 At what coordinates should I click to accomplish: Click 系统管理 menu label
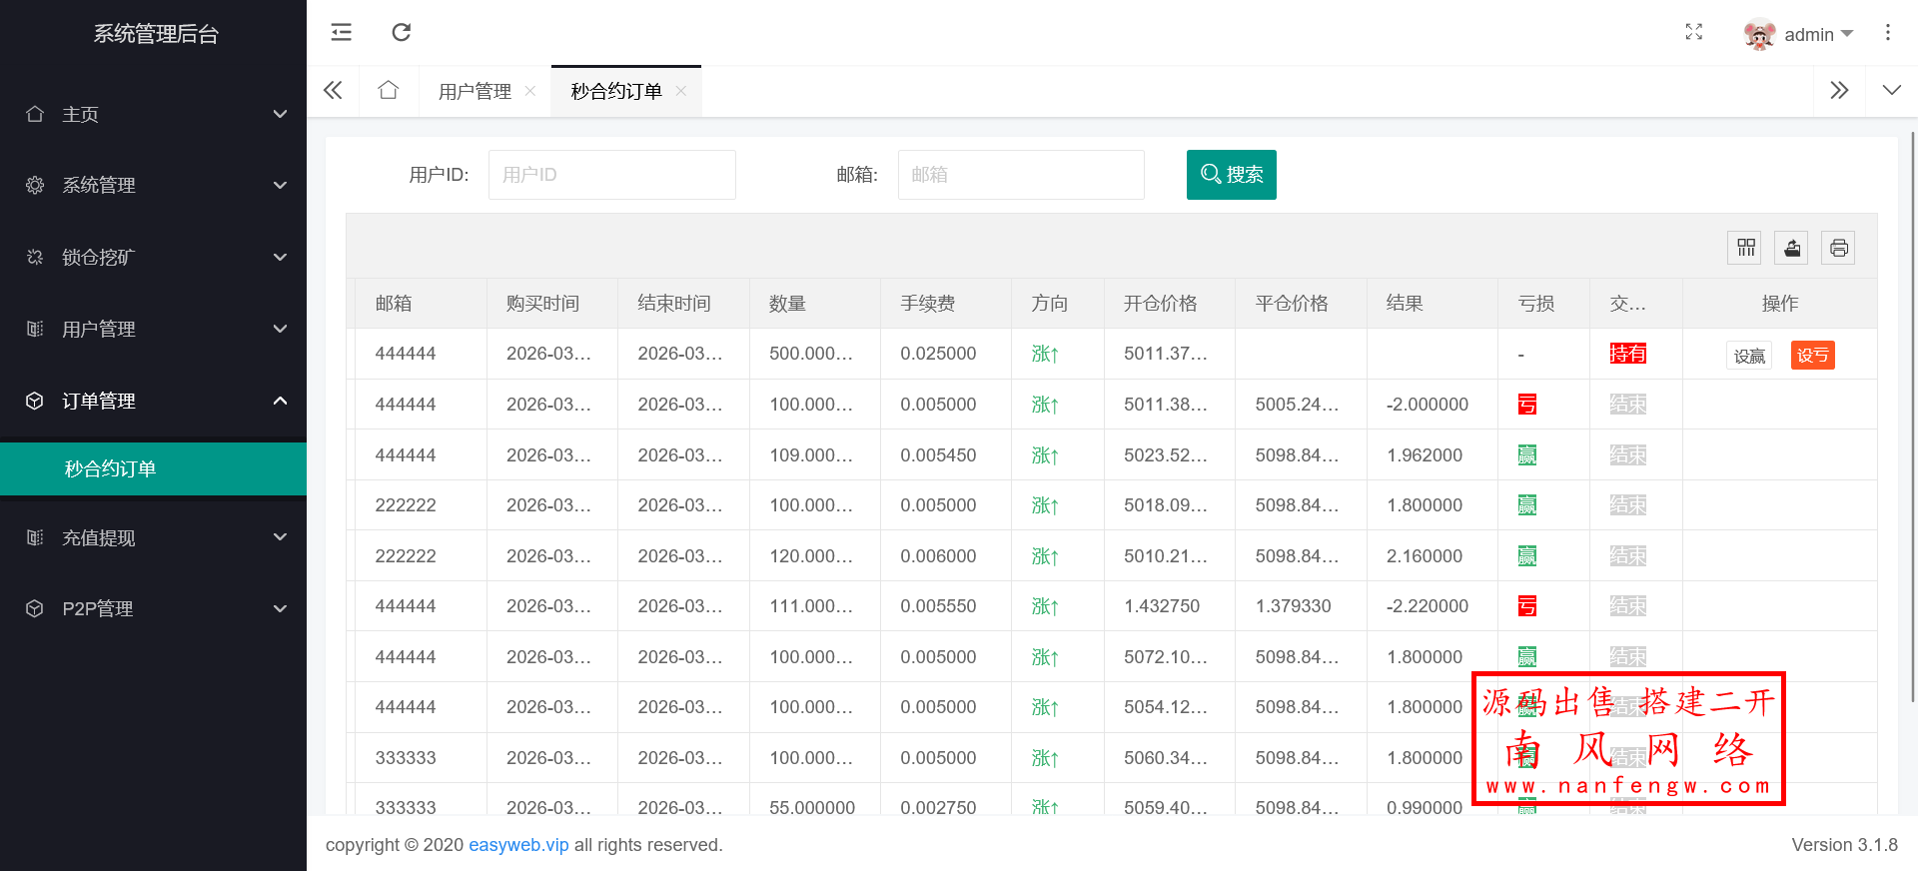click(x=99, y=185)
